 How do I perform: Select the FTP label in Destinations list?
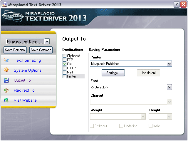[x=70, y=60]
